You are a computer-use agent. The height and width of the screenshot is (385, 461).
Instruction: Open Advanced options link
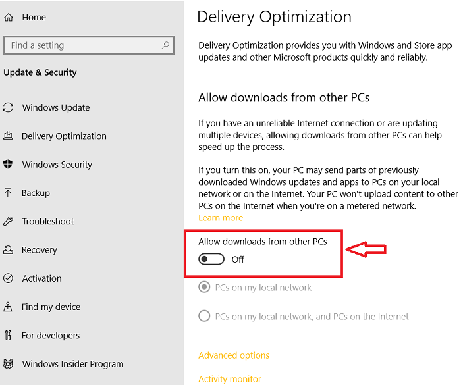tap(234, 355)
